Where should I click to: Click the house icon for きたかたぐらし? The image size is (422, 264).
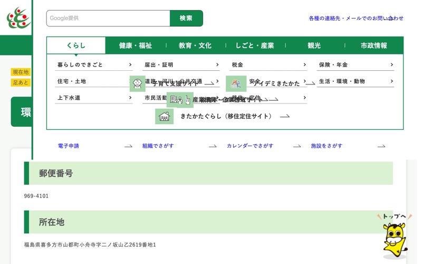click(164, 116)
